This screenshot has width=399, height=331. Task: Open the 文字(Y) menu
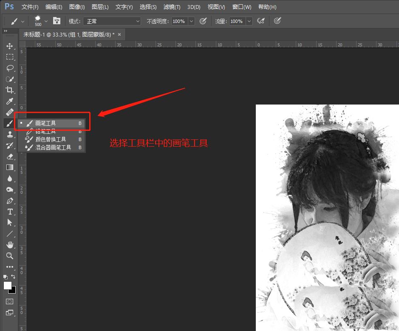tap(124, 7)
